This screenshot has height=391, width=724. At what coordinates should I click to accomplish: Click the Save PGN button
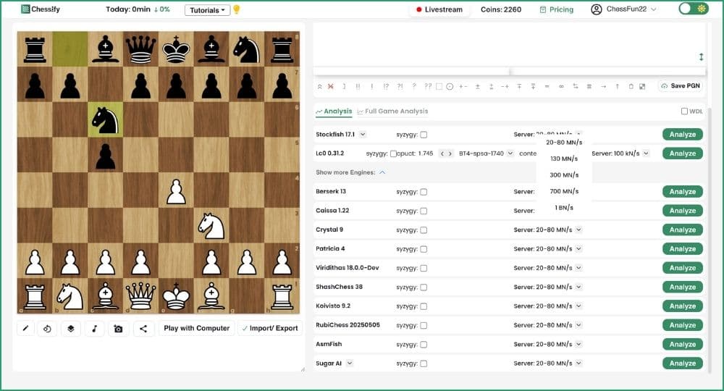(x=681, y=86)
